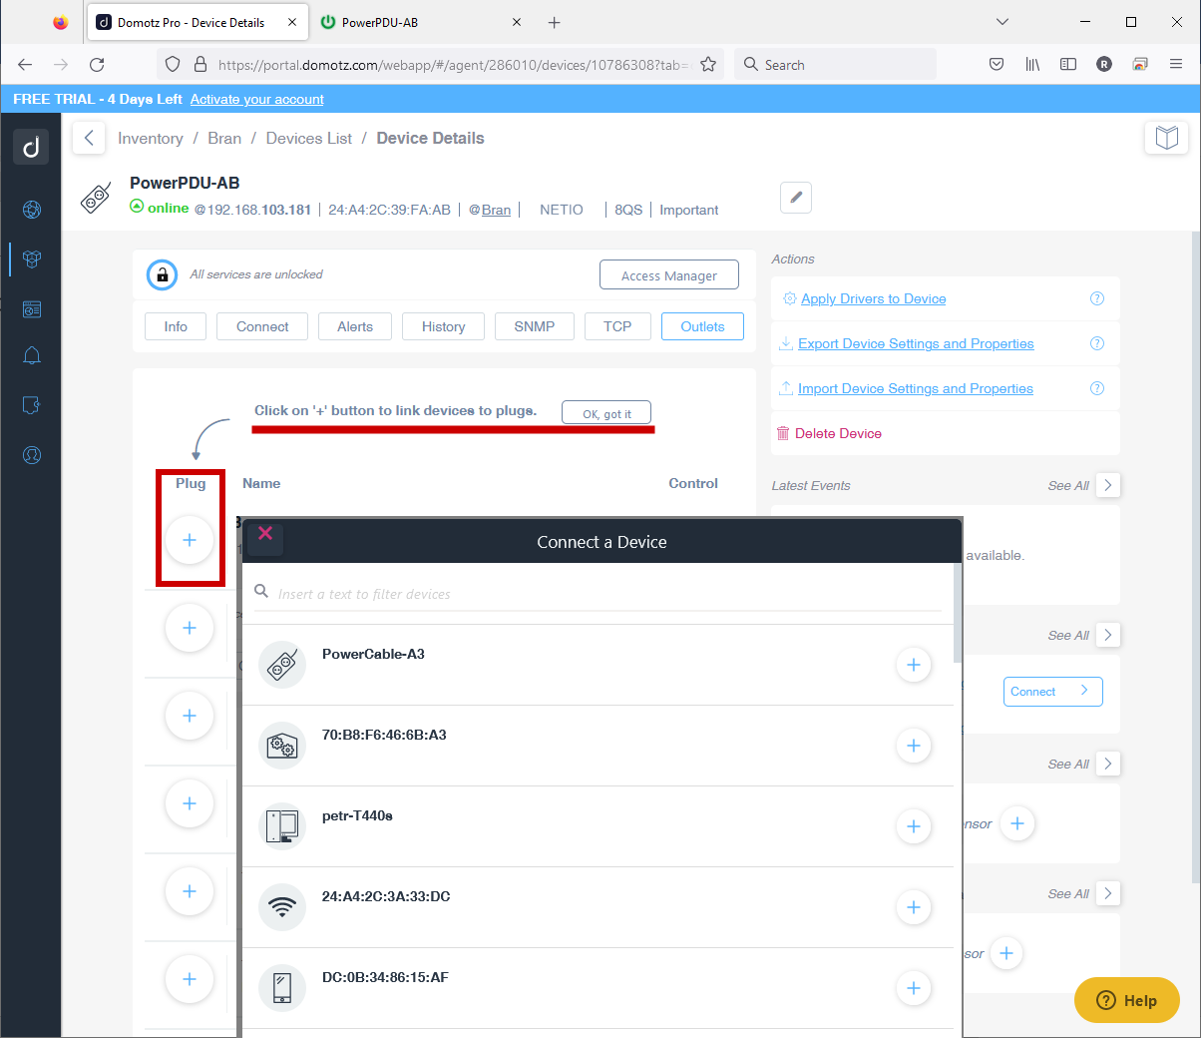This screenshot has height=1038, width=1201.
Task: Open Import Device Settings and Properties
Action: [x=916, y=388]
